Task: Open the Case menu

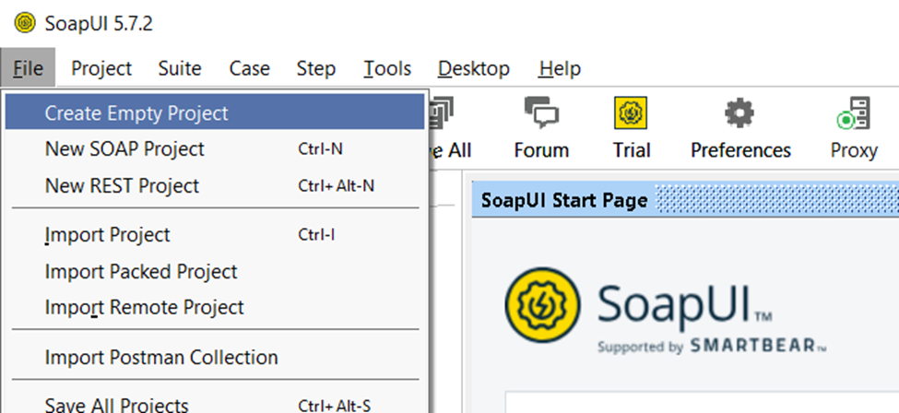Action: click(x=249, y=68)
